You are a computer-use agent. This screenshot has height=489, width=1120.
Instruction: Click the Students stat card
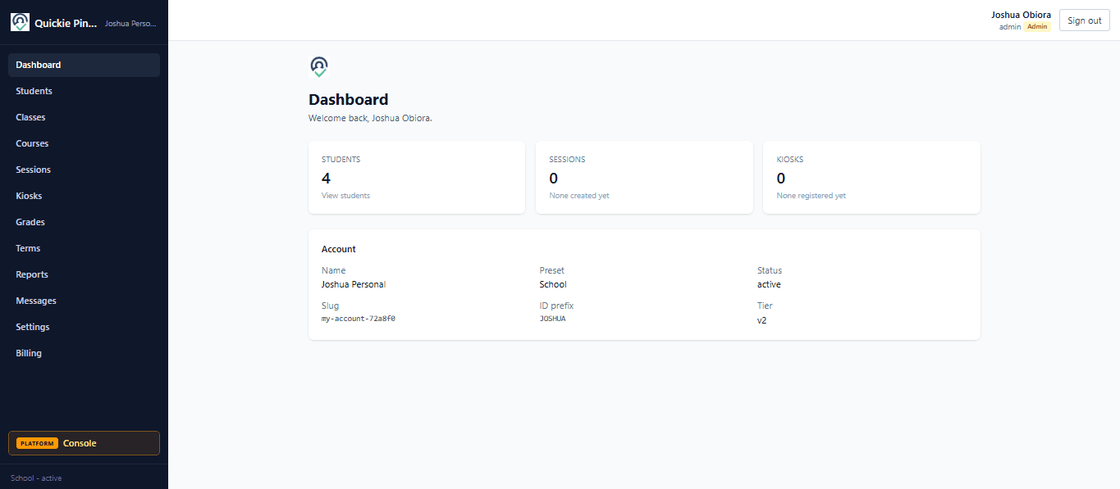coord(417,177)
